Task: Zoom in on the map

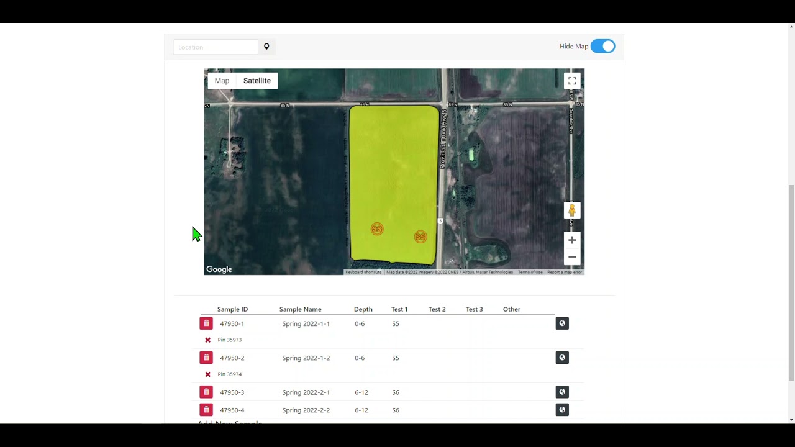Action: pos(572,240)
